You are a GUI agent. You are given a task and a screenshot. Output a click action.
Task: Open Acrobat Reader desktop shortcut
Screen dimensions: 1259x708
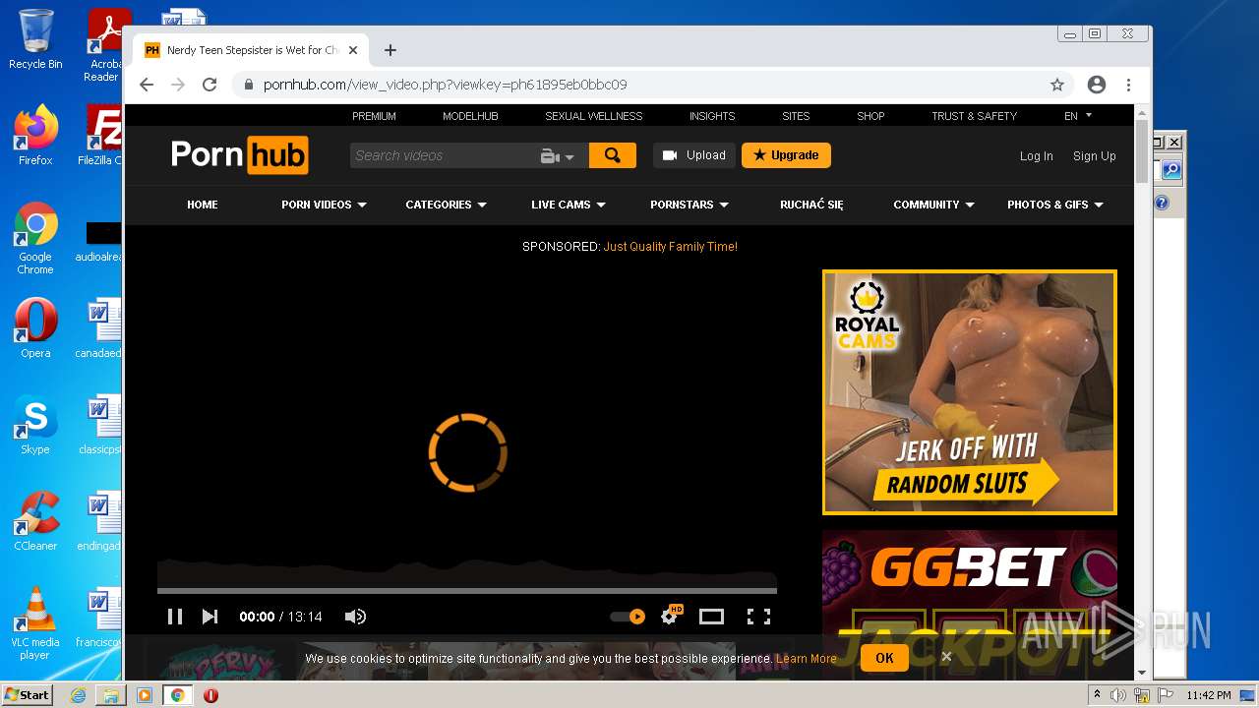pyautogui.click(x=104, y=45)
